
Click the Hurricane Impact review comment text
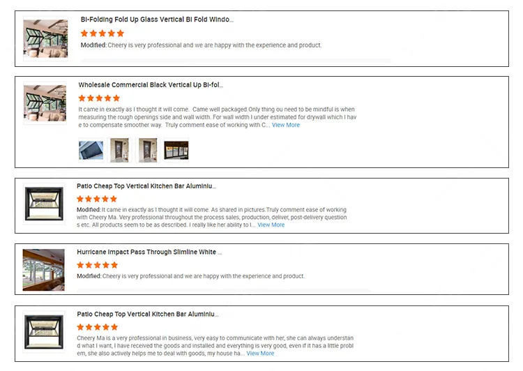tap(190, 276)
